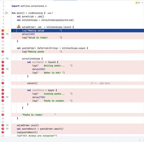The image size is (144, 142).
Task: Toggle the breakpoint on the "Making pasta" log line
Action: pyautogui.click(x=3, y=52)
